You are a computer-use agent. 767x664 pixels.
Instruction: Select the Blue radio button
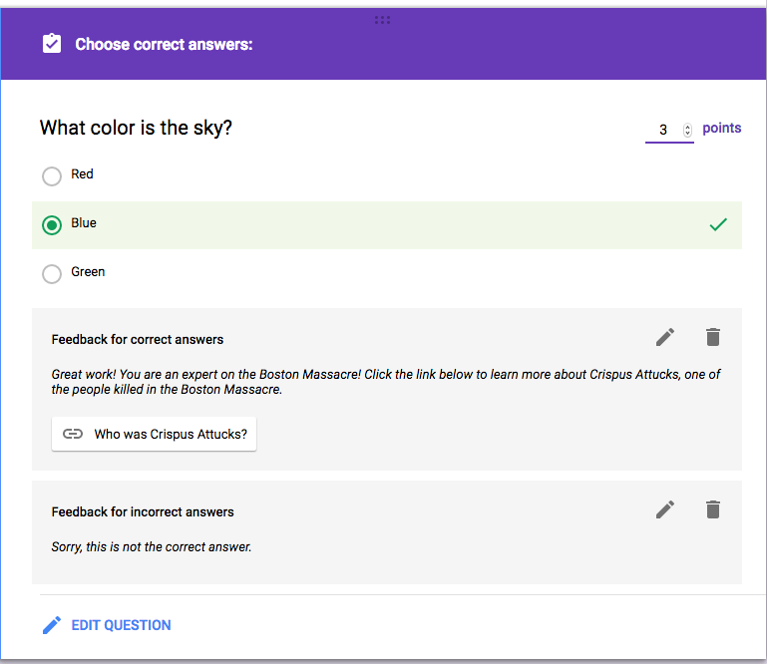pyautogui.click(x=52, y=225)
